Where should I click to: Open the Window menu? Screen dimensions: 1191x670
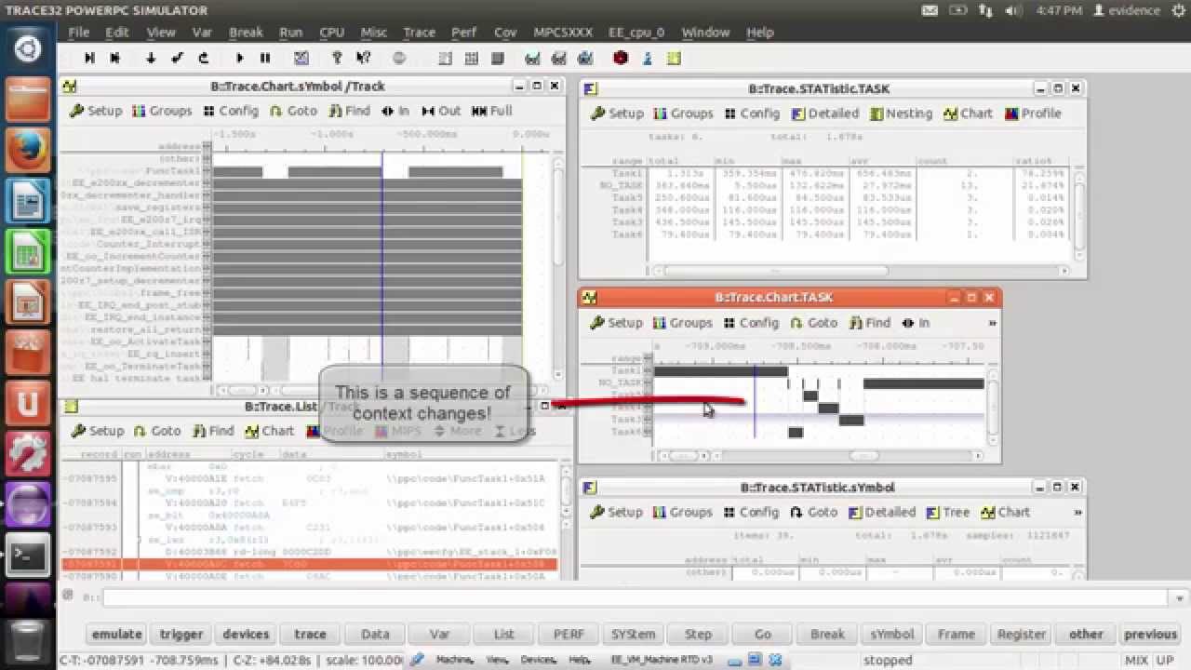point(705,32)
